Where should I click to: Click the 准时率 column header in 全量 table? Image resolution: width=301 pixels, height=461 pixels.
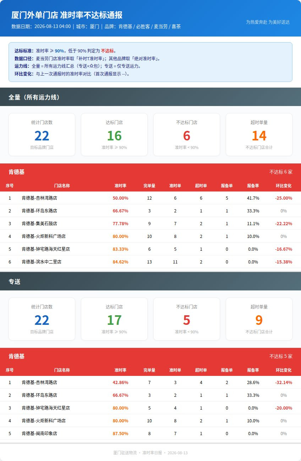120,185
